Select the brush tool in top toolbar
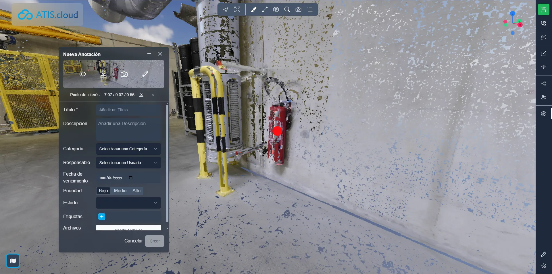 [x=253, y=10]
